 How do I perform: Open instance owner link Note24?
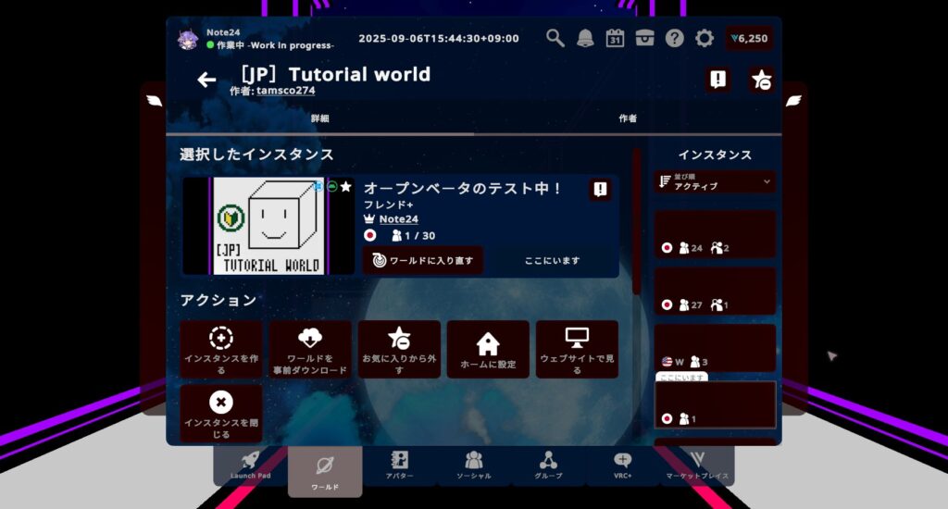(x=398, y=219)
